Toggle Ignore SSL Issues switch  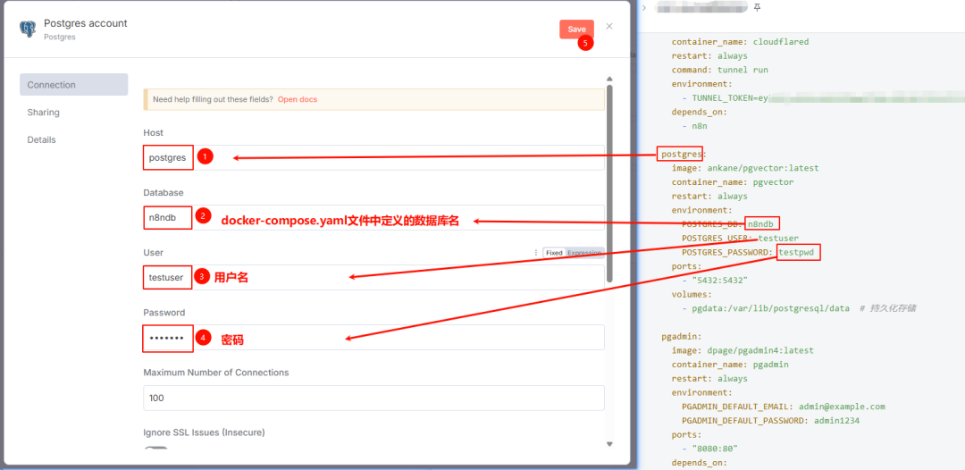(x=155, y=448)
